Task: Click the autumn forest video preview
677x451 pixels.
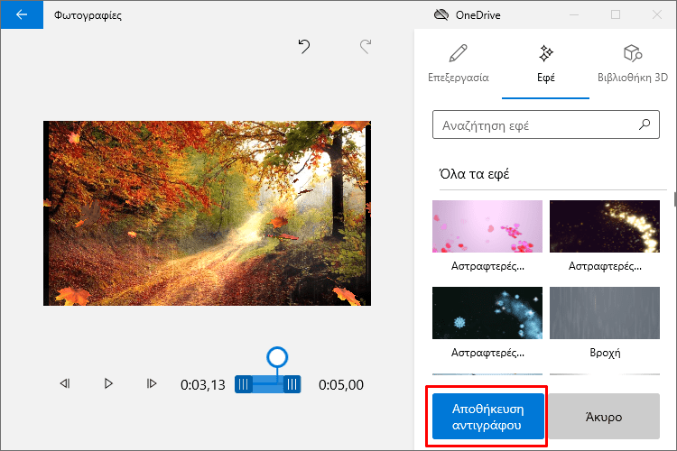Action: click(x=207, y=213)
